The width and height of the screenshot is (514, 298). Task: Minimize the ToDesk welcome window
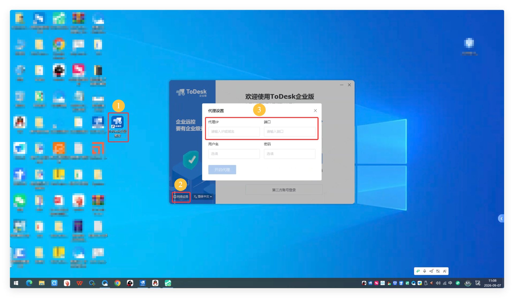point(341,85)
